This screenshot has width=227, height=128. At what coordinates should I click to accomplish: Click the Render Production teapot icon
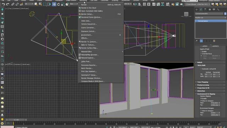click(182, 4)
